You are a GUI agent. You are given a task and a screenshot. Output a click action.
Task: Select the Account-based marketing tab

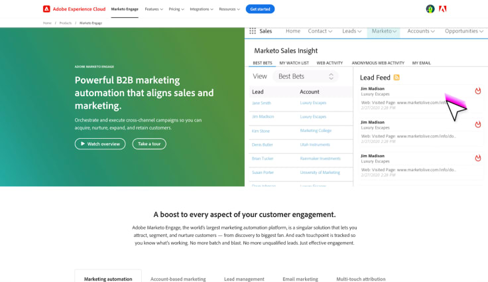(x=178, y=279)
